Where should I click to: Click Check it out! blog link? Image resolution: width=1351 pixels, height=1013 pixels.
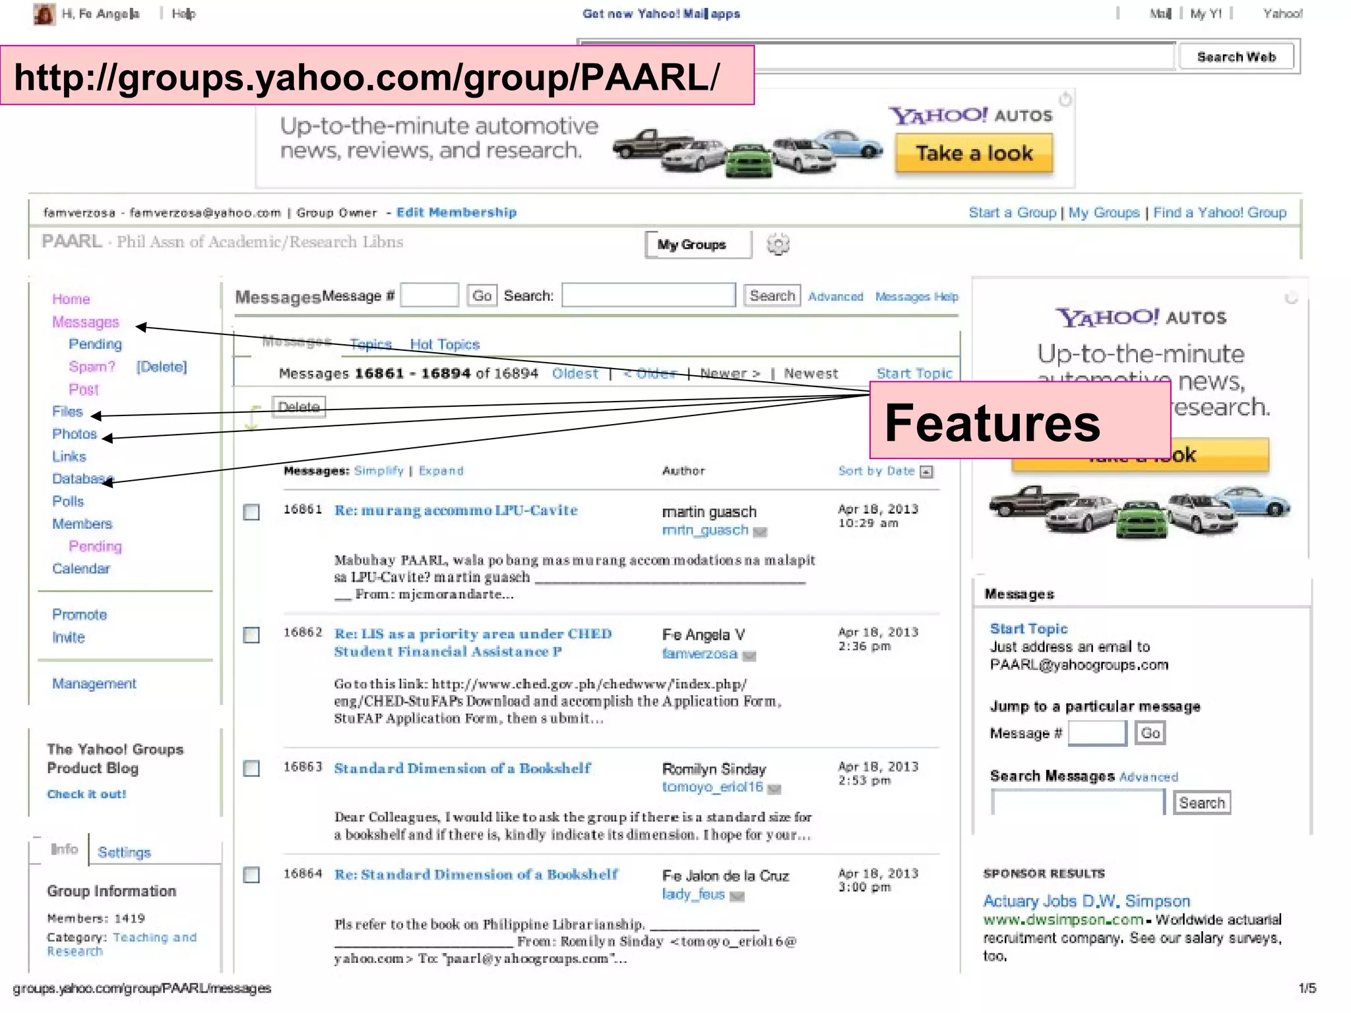coord(86,794)
